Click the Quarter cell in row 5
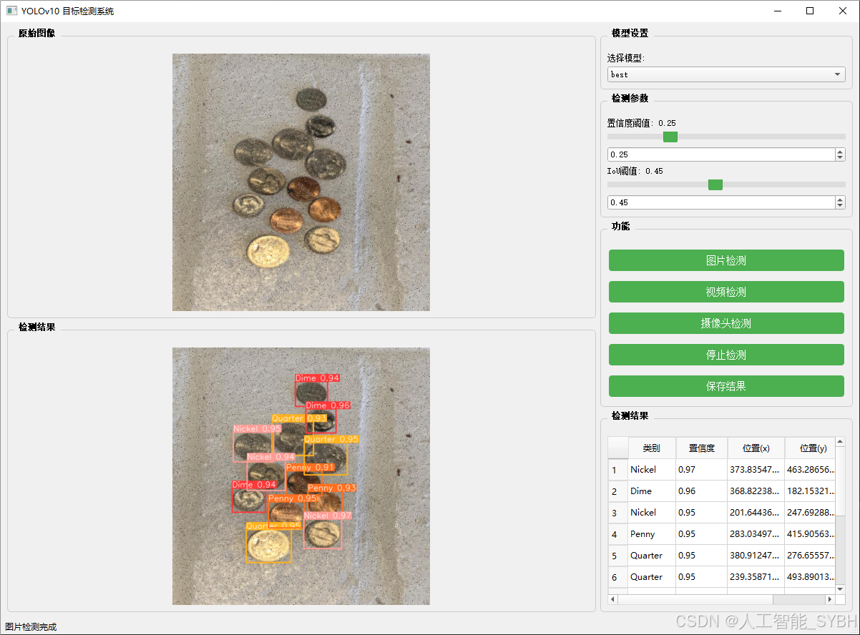The height and width of the screenshot is (635, 860). 652,556
